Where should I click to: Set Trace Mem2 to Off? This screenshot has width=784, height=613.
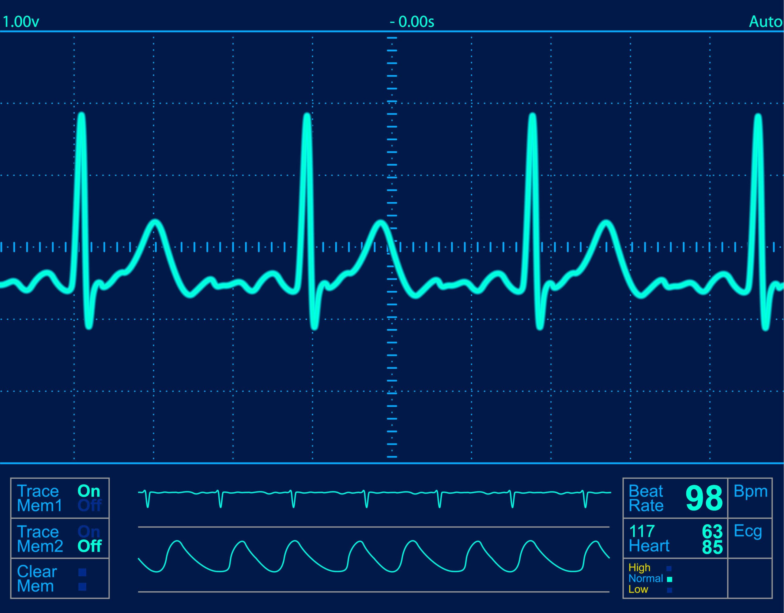coord(89,546)
